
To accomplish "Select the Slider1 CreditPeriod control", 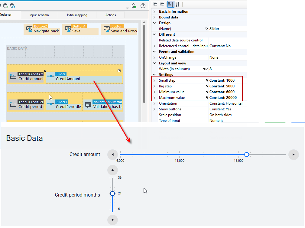I will 63,104.
